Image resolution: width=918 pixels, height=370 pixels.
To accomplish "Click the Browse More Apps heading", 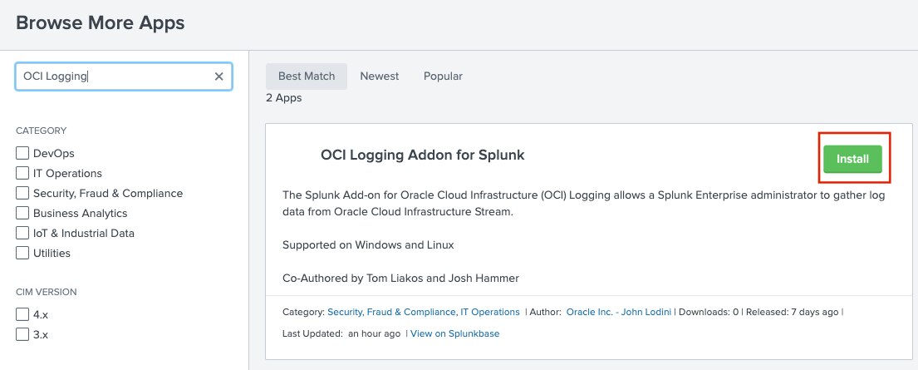I will click(101, 23).
